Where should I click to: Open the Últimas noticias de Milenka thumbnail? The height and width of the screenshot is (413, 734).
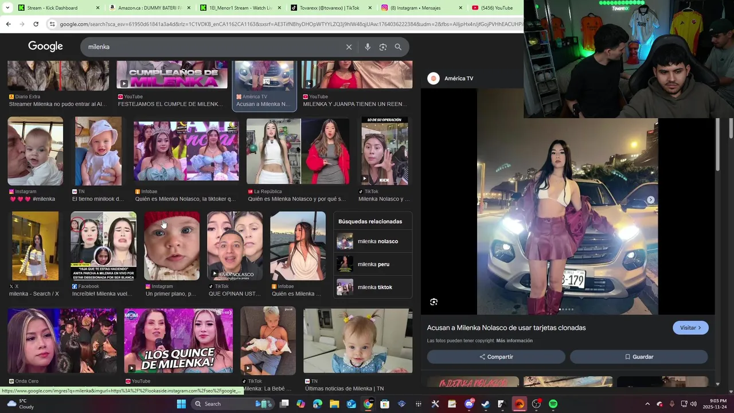[x=358, y=341]
